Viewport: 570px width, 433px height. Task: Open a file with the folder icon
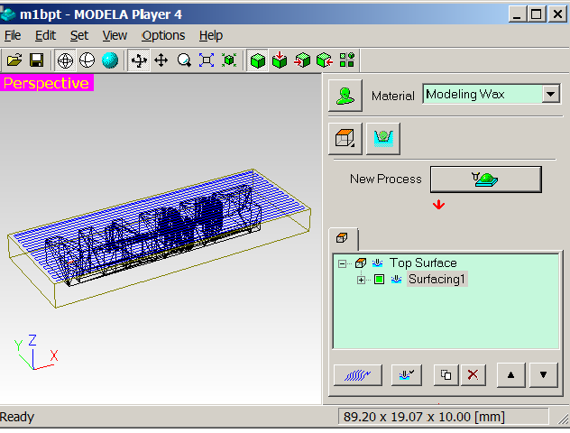14,60
